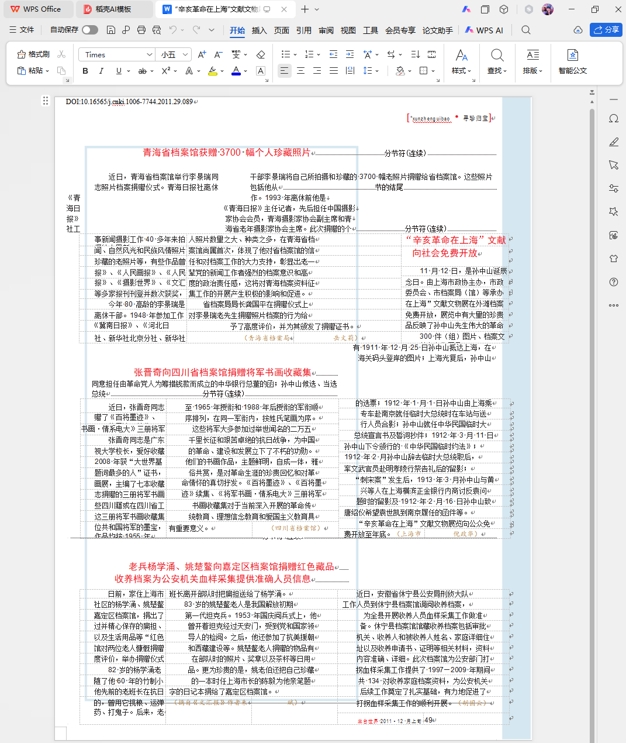Click the sort icon
Viewport: 626px width, 743px height.
pos(416,54)
